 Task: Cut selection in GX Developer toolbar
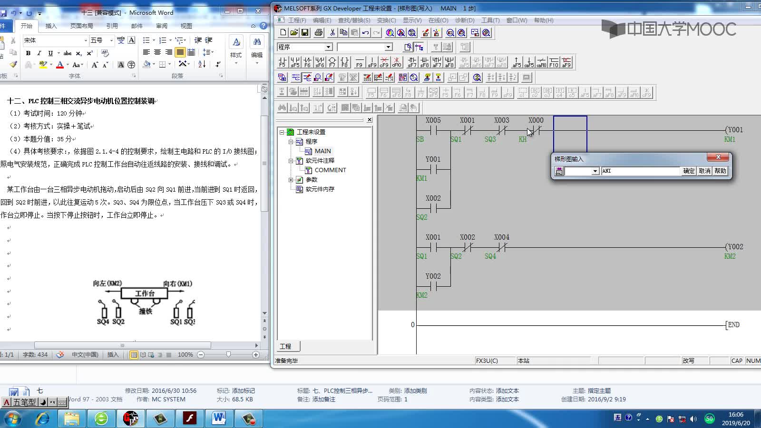pyautogui.click(x=332, y=32)
